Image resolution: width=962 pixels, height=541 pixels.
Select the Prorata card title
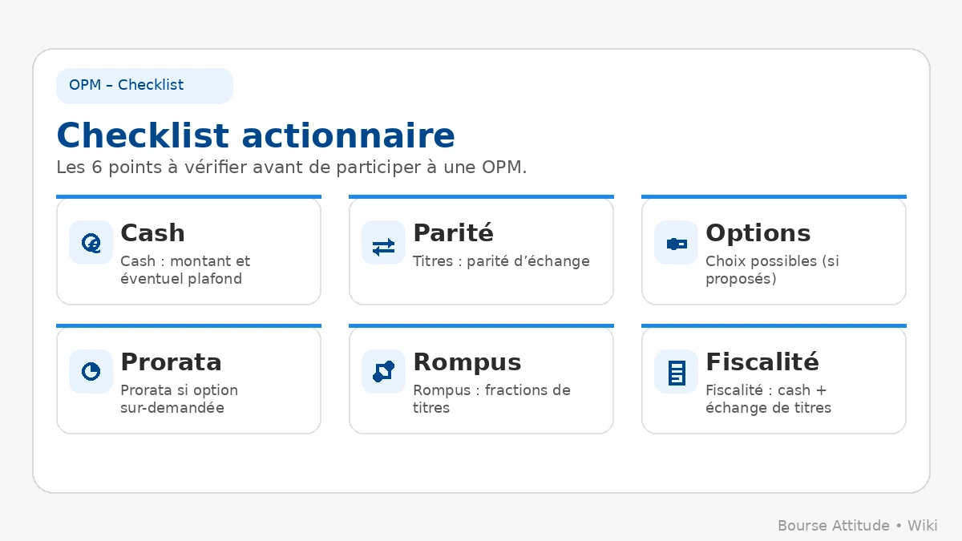(x=171, y=362)
